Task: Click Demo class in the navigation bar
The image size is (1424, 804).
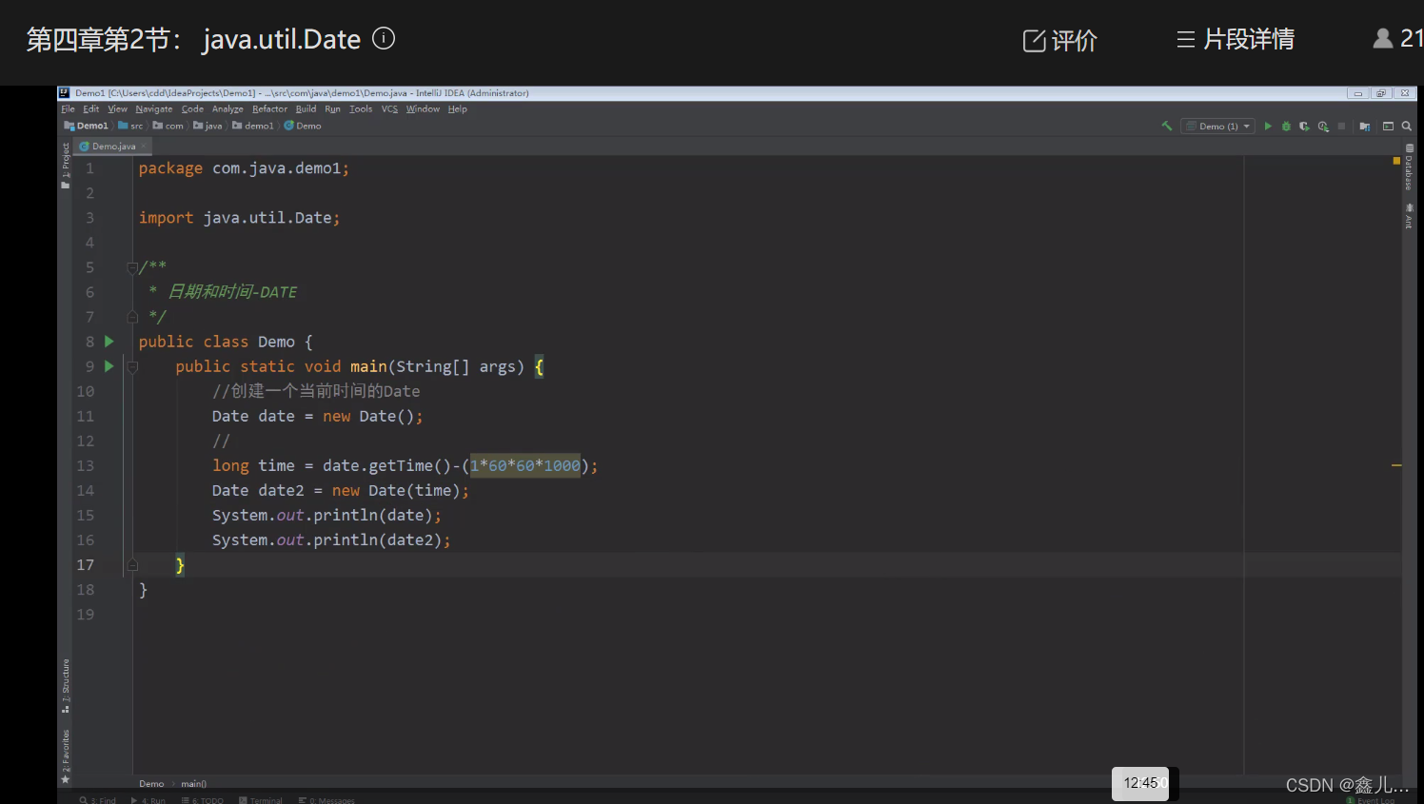Action: tap(303, 126)
